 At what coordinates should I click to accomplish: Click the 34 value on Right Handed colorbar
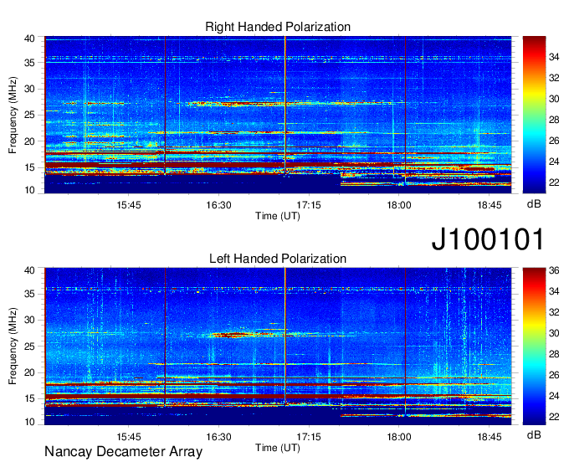(554, 57)
